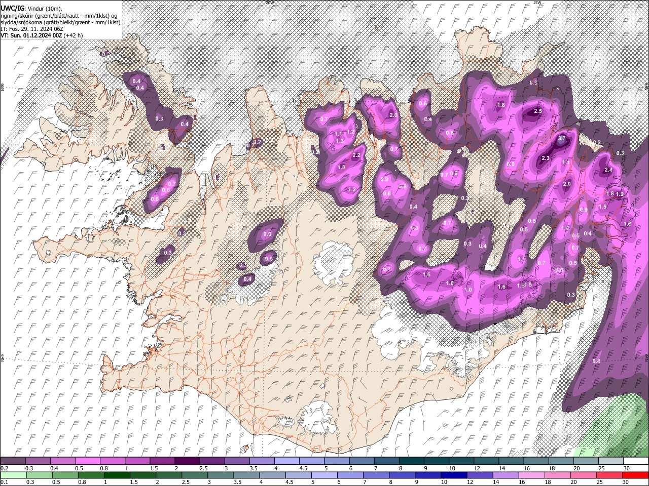Click the 15W longitude label
The height and width of the screenshot is (486, 649).
coord(537,3)
